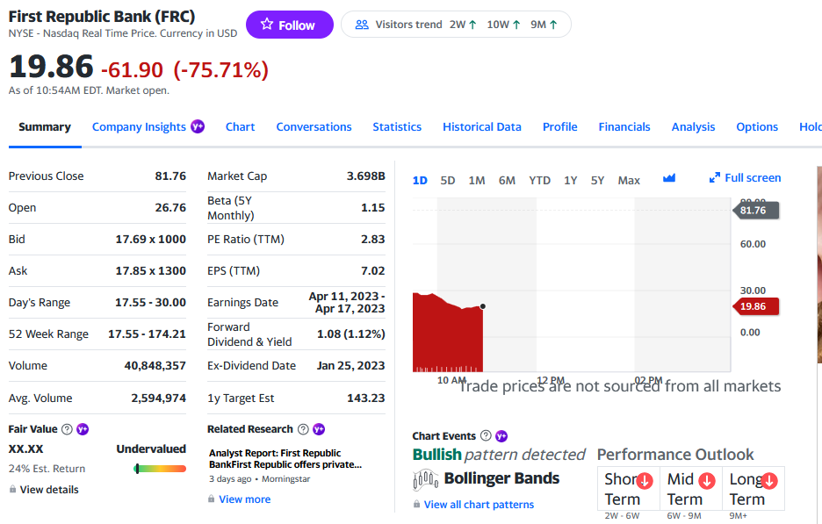The image size is (822, 524).
Task: Open the chart type area icon
Action: click(x=669, y=178)
